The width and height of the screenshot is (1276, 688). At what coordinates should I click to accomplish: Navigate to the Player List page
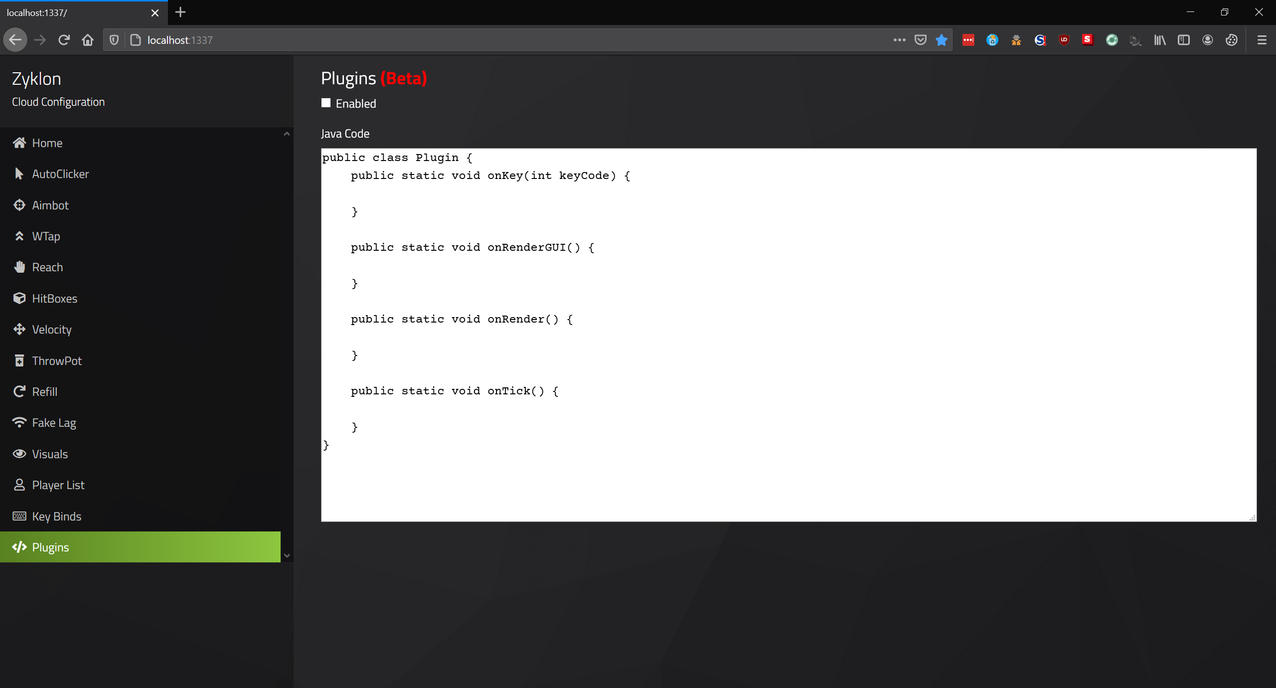[58, 485]
